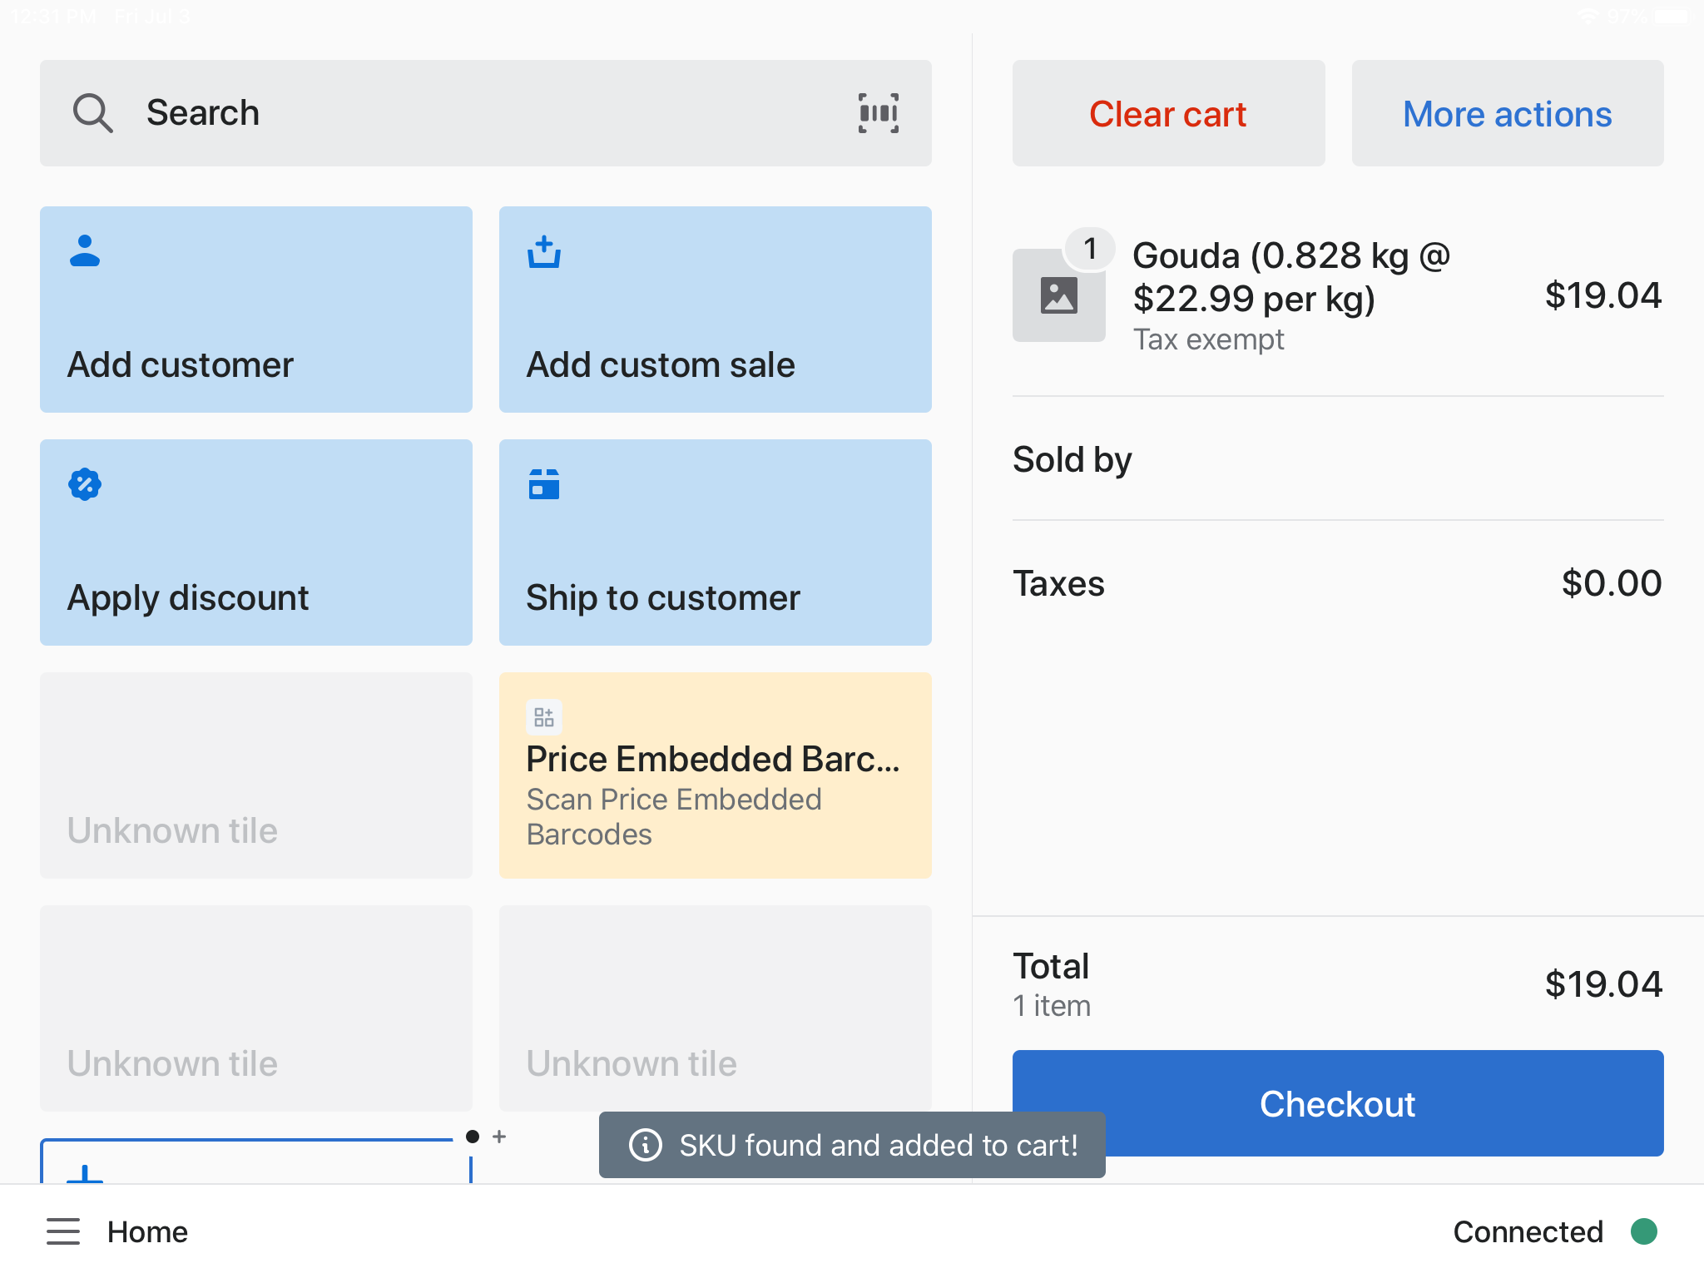Tap the Price Embedded Barcode app icon

pyautogui.click(x=544, y=717)
